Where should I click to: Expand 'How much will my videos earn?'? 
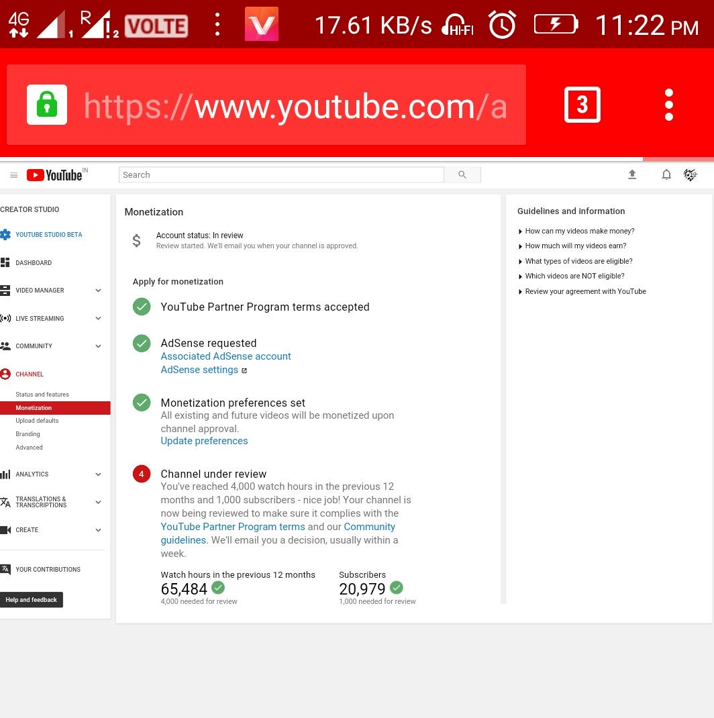click(572, 246)
